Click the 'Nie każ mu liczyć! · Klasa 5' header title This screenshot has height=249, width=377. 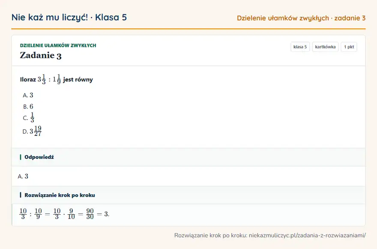69,18
